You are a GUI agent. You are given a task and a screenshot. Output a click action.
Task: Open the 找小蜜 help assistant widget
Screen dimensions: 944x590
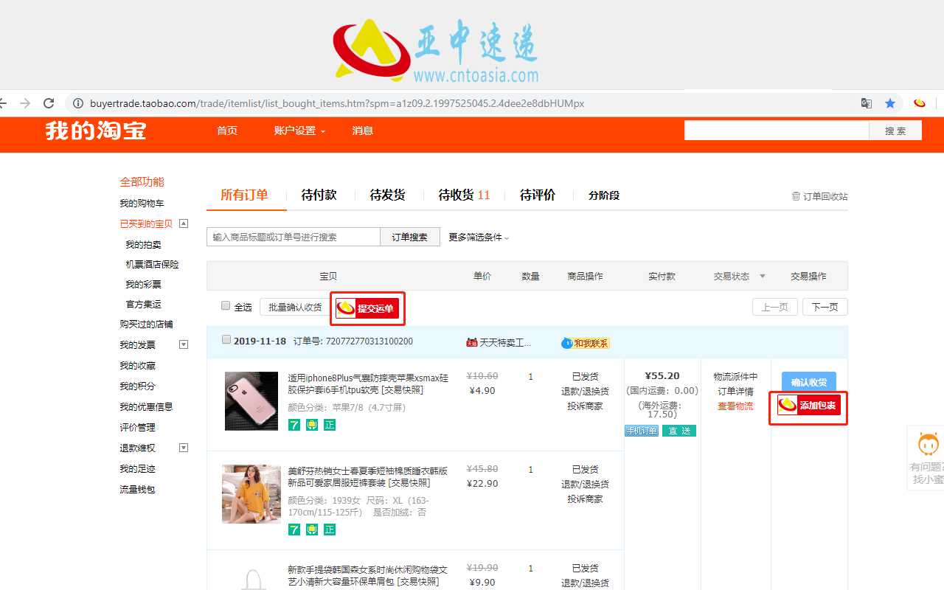point(926,458)
